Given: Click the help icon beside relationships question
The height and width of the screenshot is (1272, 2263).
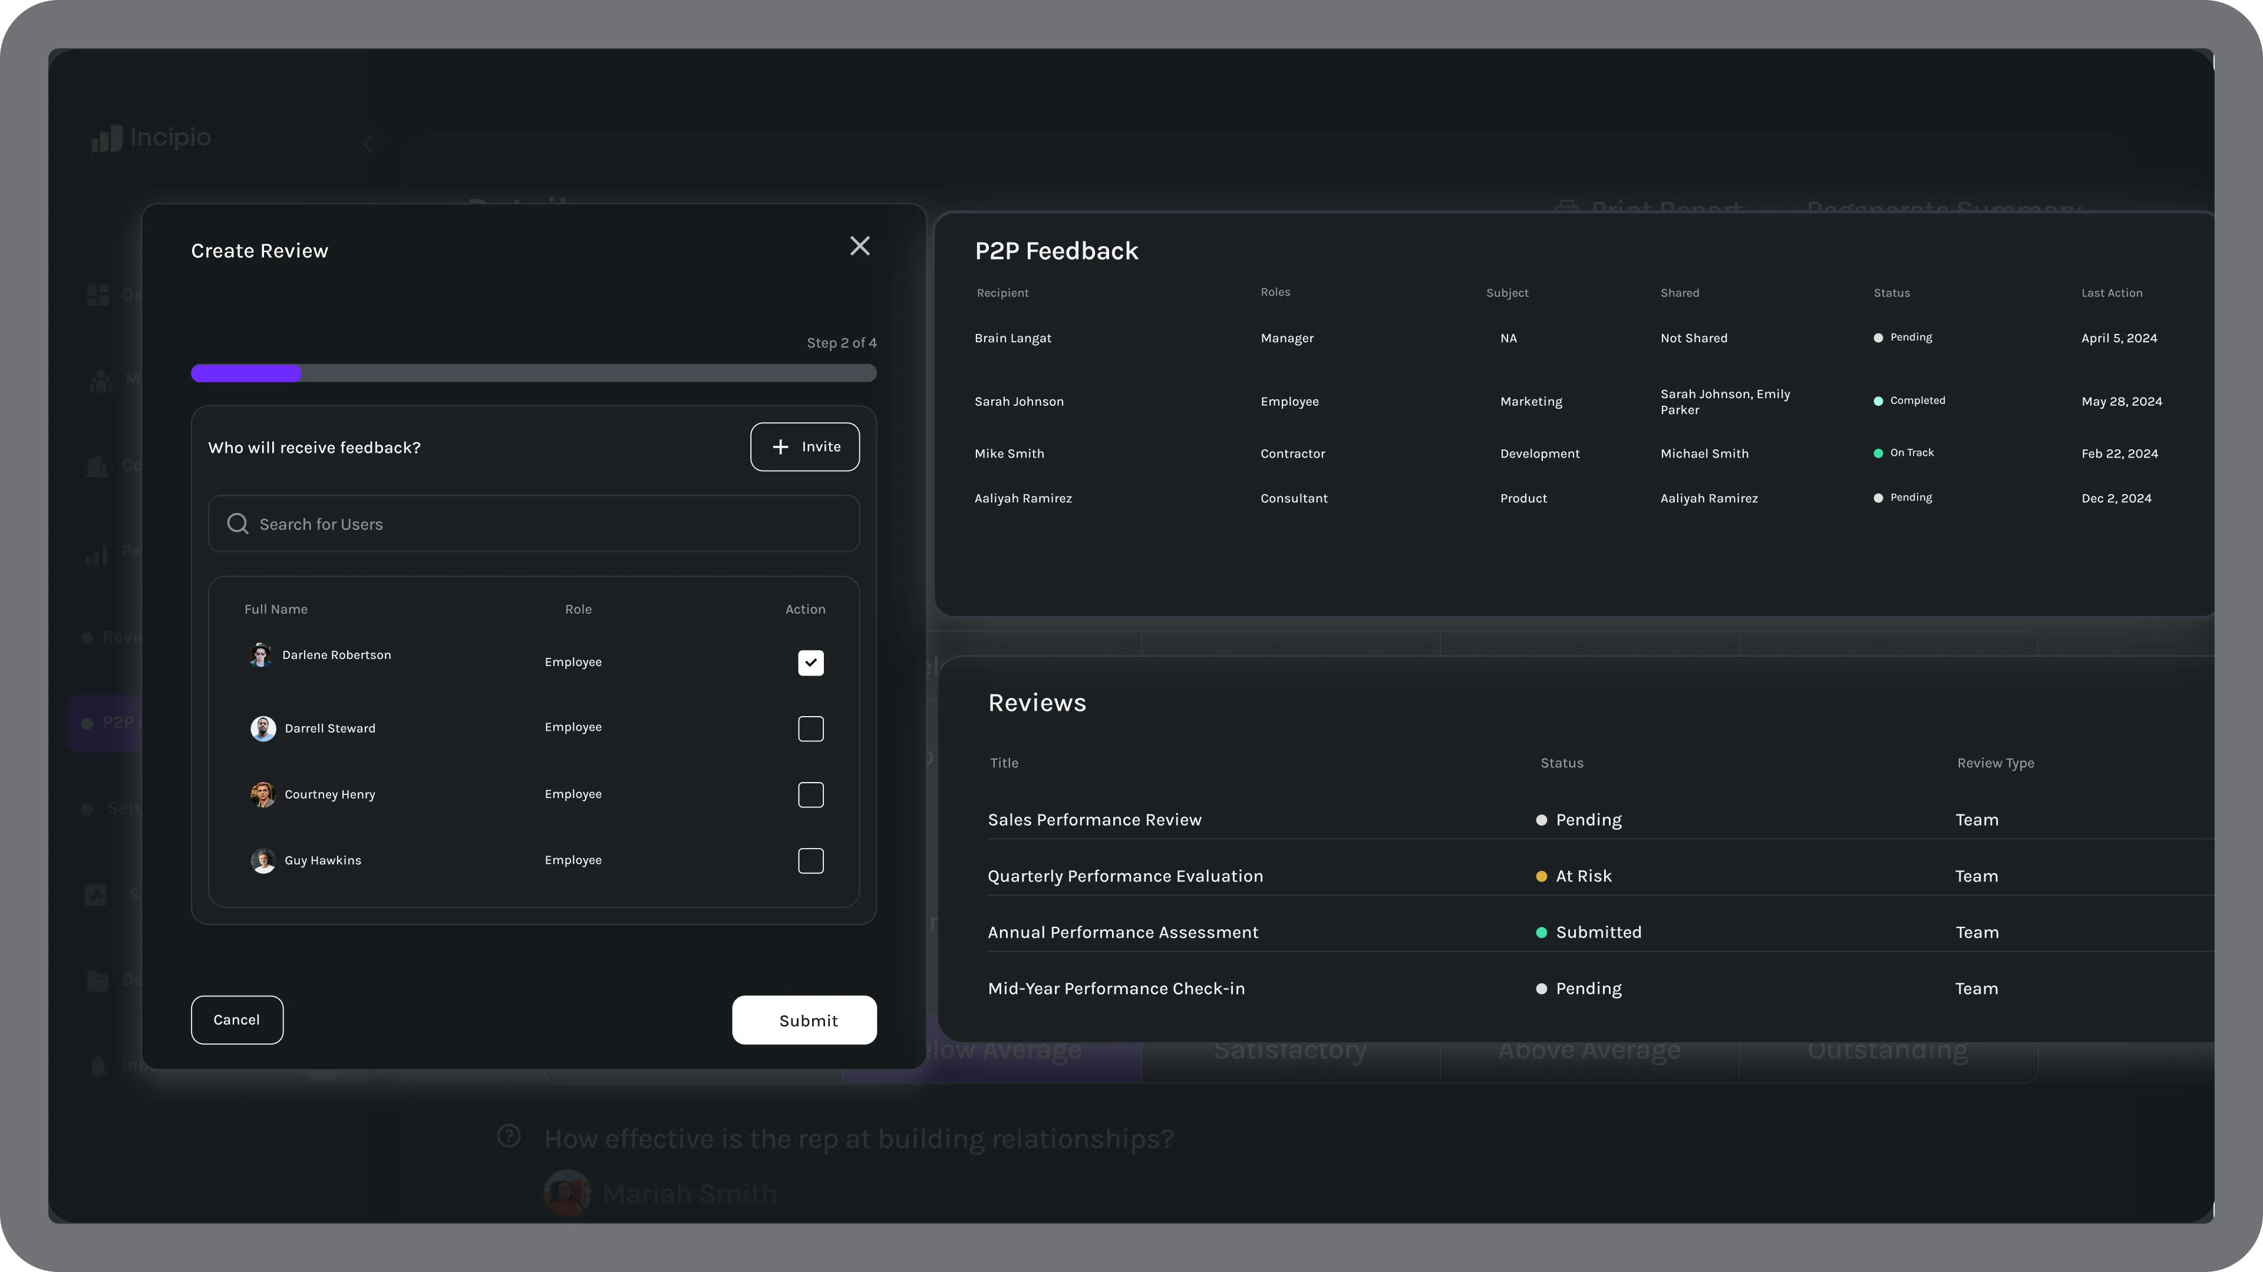Looking at the screenshot, I should click(509, 1136).
